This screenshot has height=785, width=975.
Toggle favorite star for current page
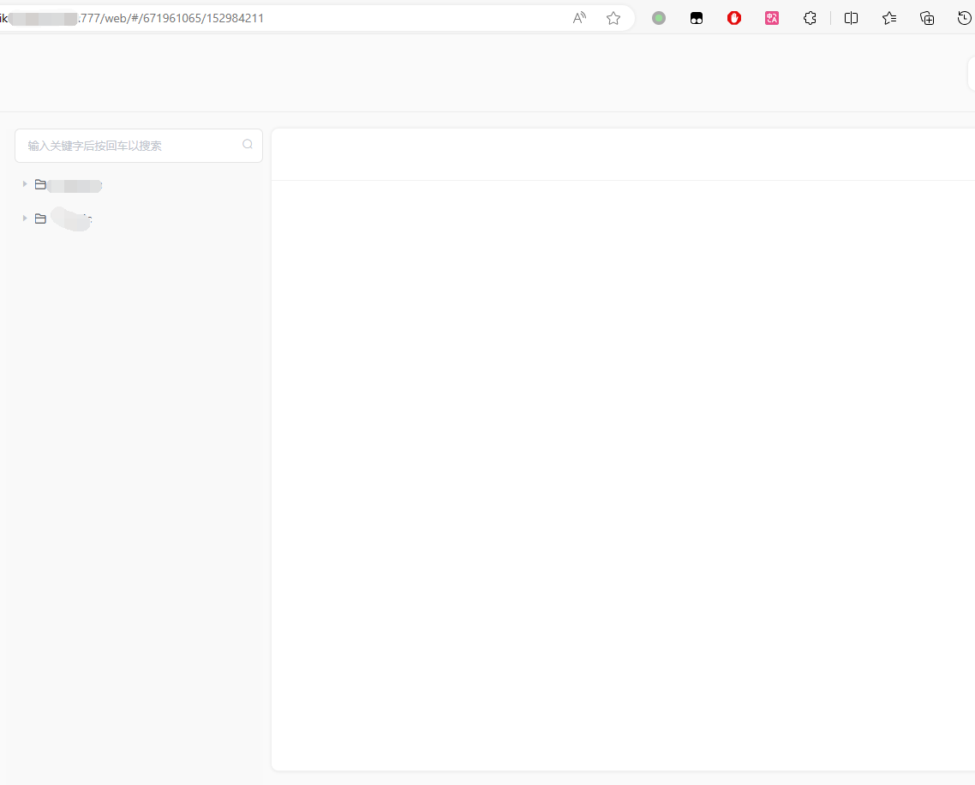613,18
